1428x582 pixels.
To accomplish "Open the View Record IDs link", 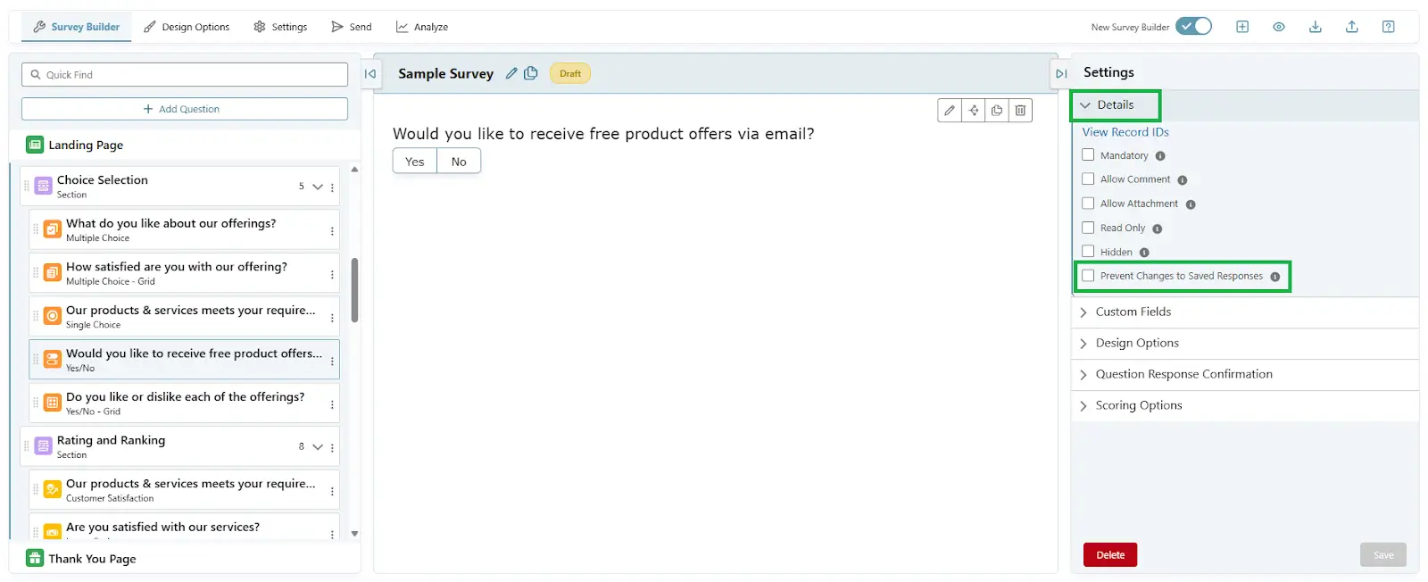I will 1125,131.
